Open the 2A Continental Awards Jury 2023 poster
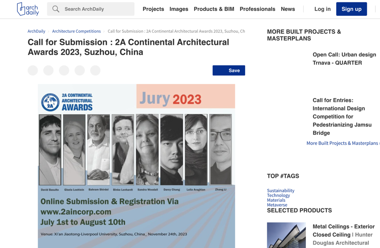Screen dimensions: 380x248 point(136,166)
